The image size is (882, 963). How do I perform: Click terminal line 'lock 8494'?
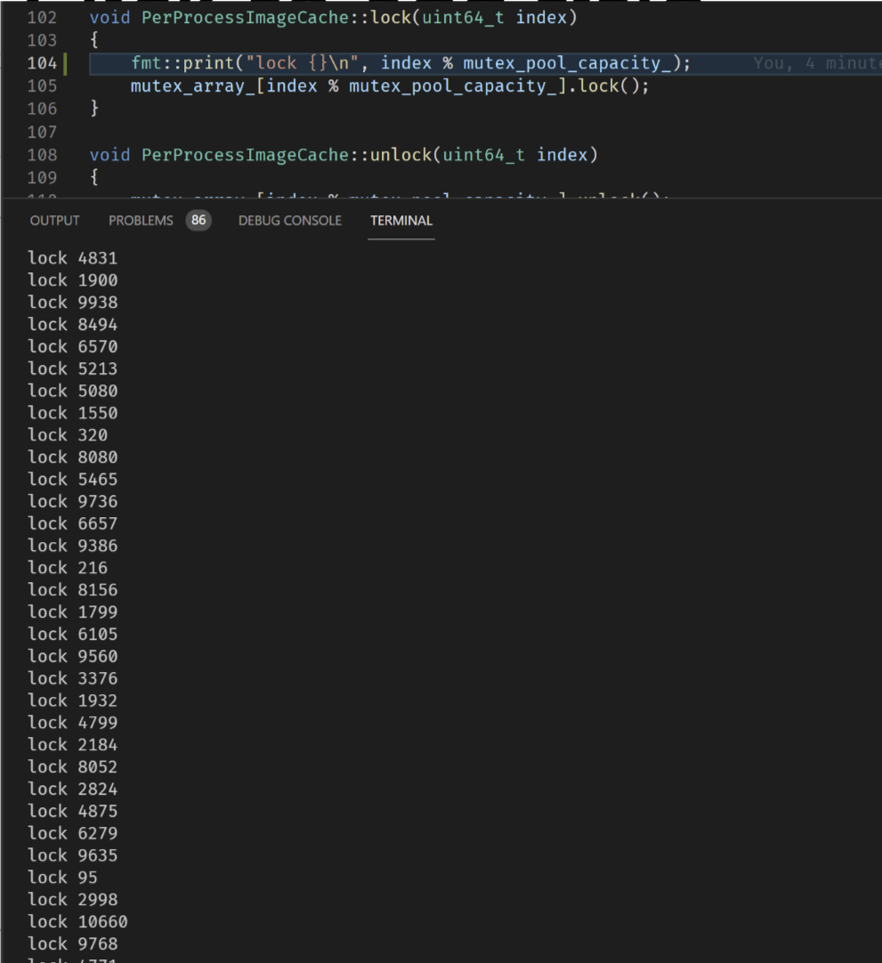click(72, 324)
